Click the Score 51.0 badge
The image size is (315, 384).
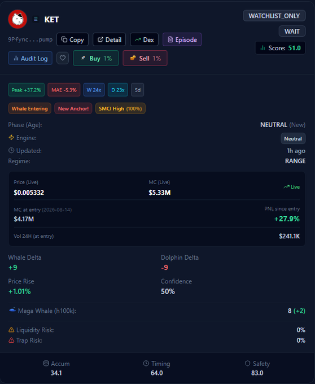click(280, 48)
